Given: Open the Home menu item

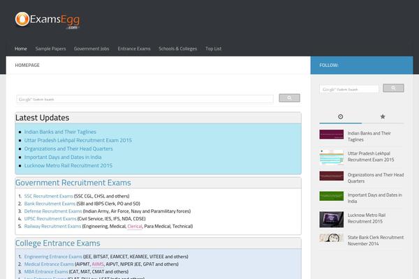Looking at the screenshot, I should tap(21, 49).
